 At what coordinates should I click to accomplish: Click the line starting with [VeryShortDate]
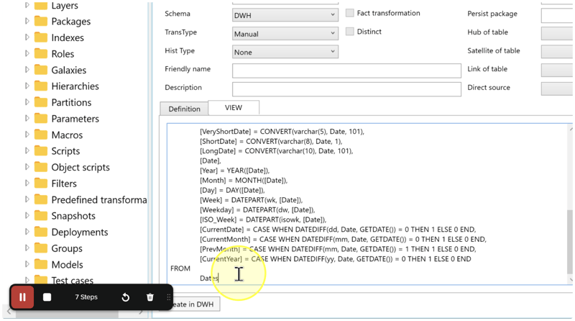point(282,132)
